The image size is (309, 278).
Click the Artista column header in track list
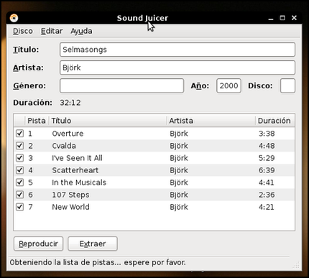coord(211,121)
